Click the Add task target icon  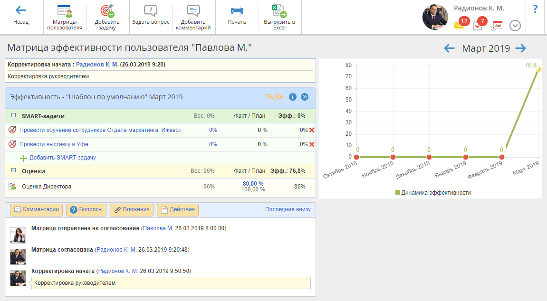107,11
